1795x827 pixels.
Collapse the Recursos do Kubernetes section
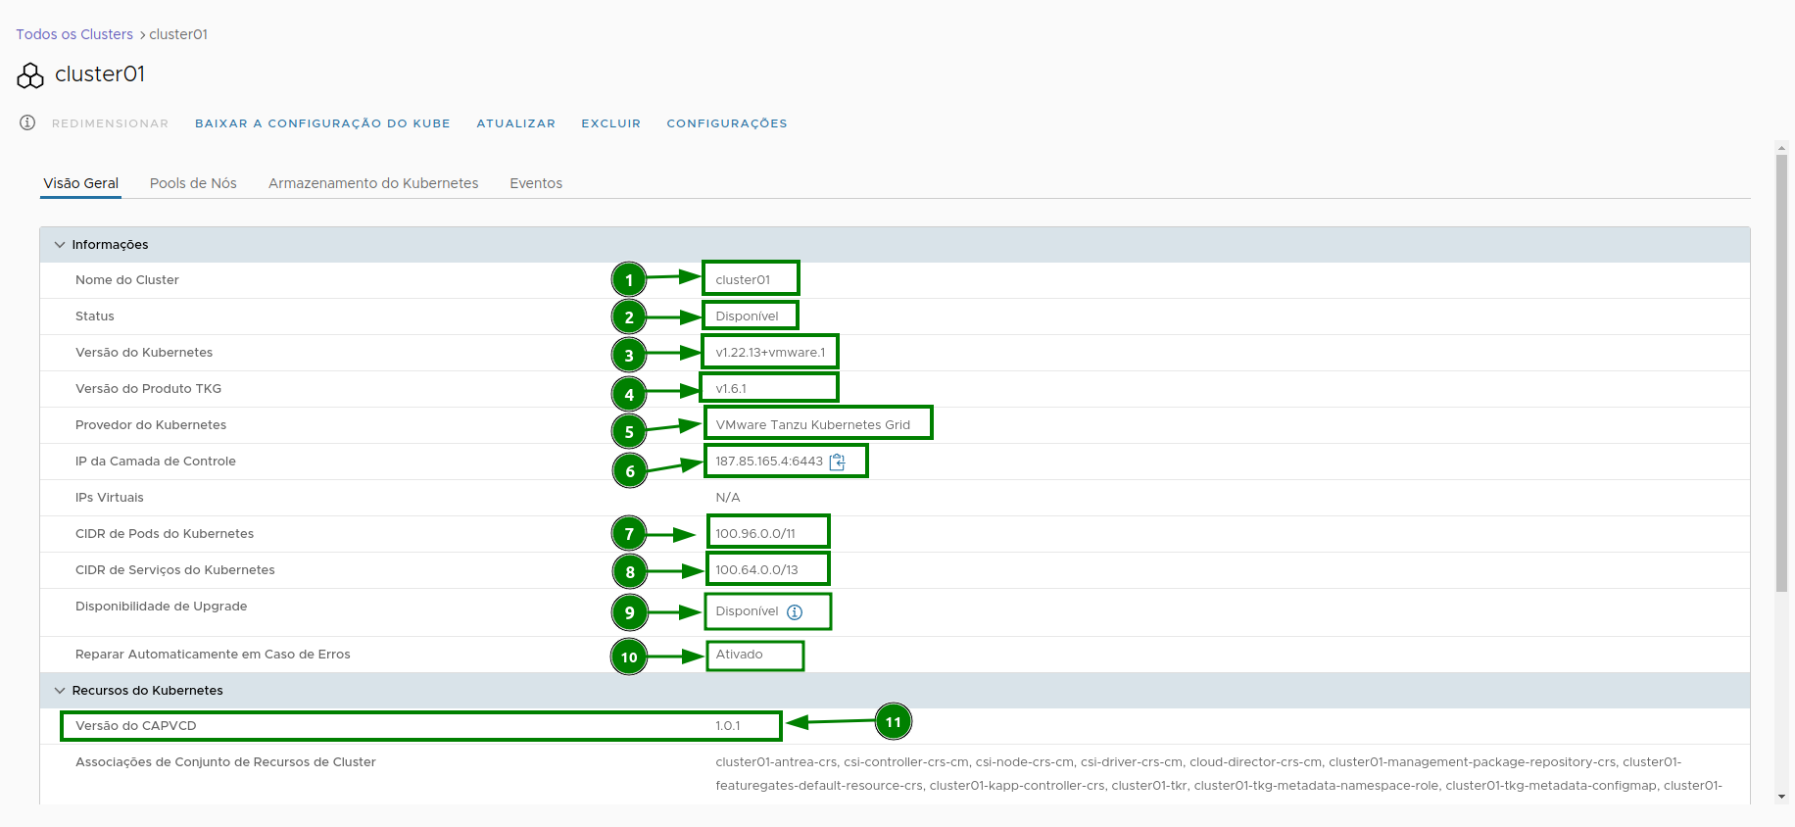pyautogui.click(x=60, y=691)
